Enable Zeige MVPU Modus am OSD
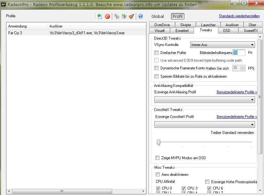This screenshot has width=264, height=195. [x=157, y=158]
